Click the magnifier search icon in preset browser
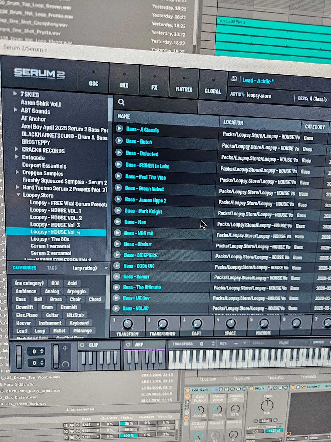This screenshot has width=331, height=442. pos(121,102)
